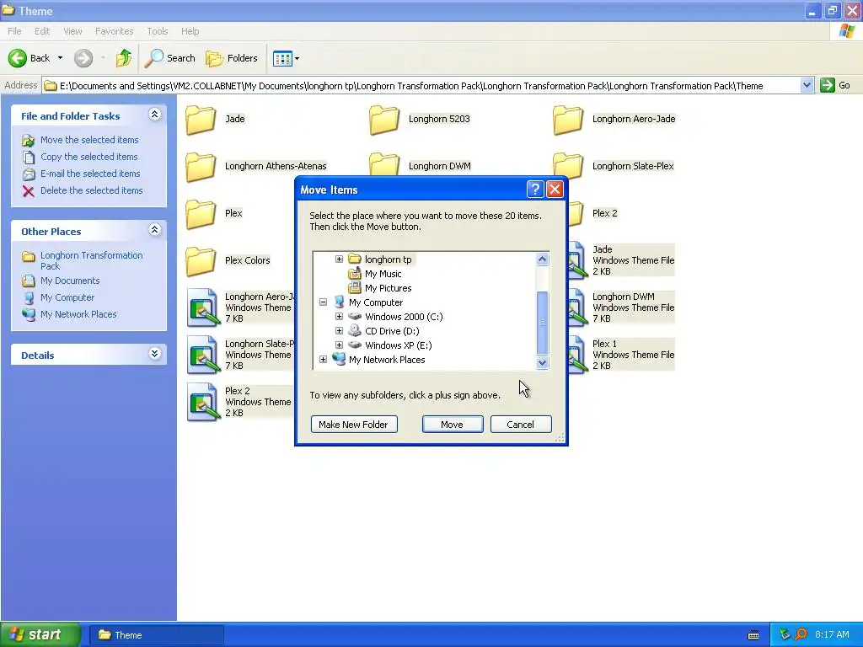Select Windows XP (E:) drive in tree

click(399, 345)
